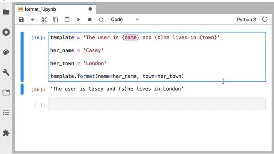Open the file browser sidebar panel
Screen dimensions: 274x154
pos(6,12)
